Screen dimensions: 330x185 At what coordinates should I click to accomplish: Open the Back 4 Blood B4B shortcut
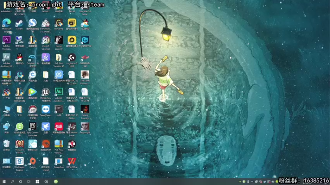coord(72,144)
